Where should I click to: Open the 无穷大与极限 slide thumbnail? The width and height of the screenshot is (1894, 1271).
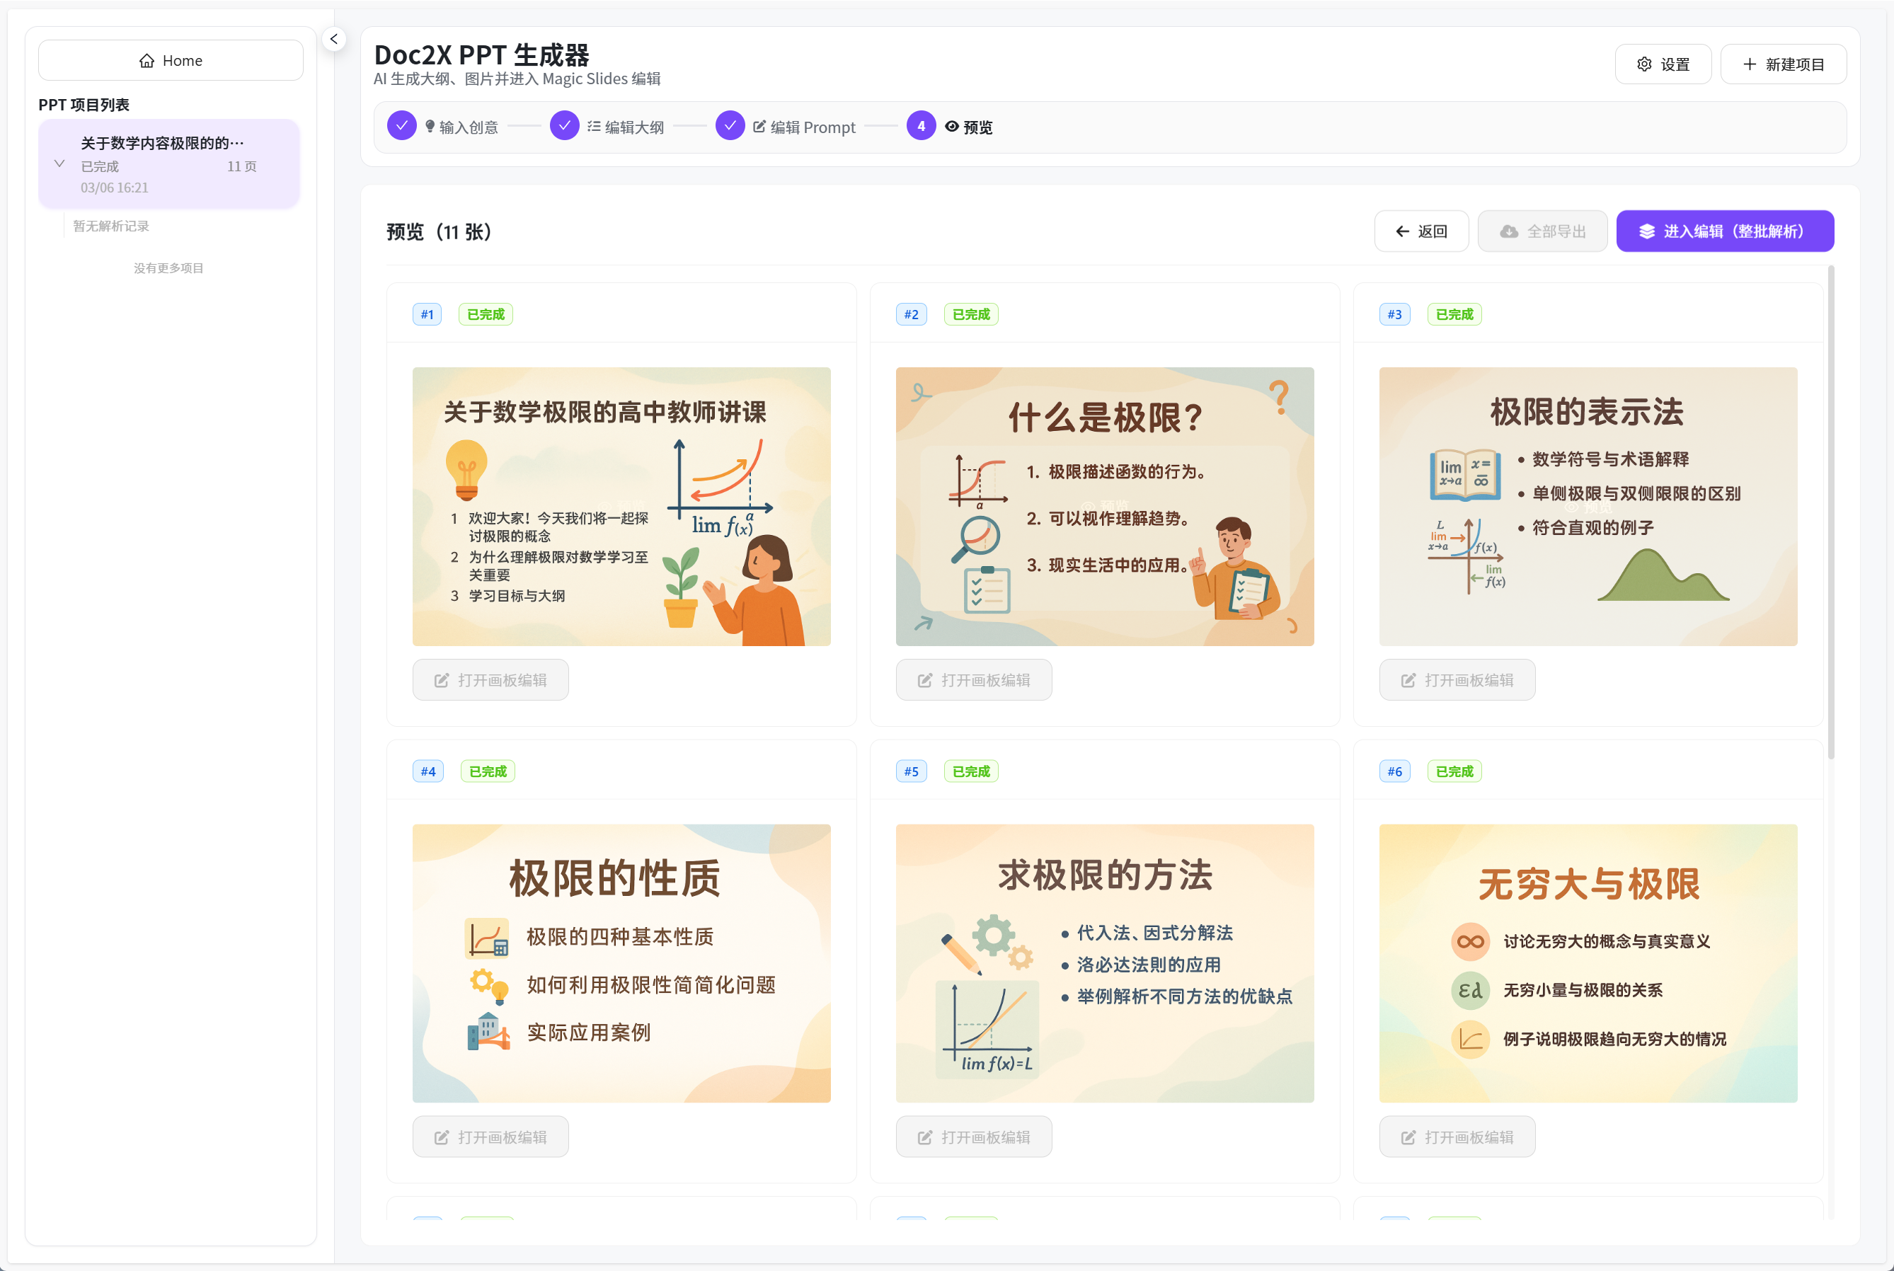point(1588,963)
